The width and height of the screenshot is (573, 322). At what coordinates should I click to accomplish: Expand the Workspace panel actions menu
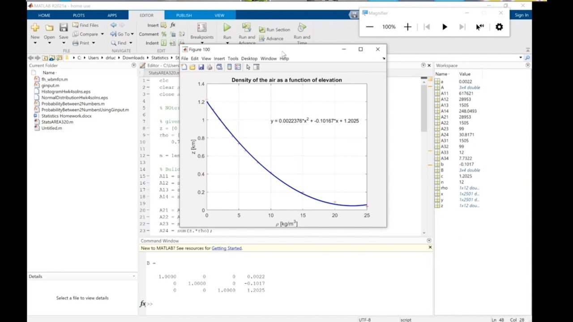coord(528,65)
